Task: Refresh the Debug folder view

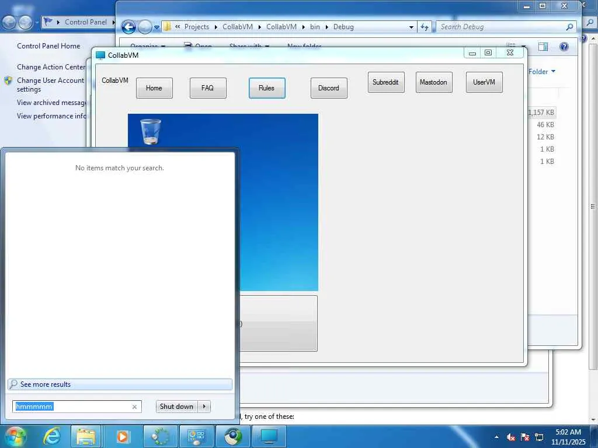Action: point(425,27)
